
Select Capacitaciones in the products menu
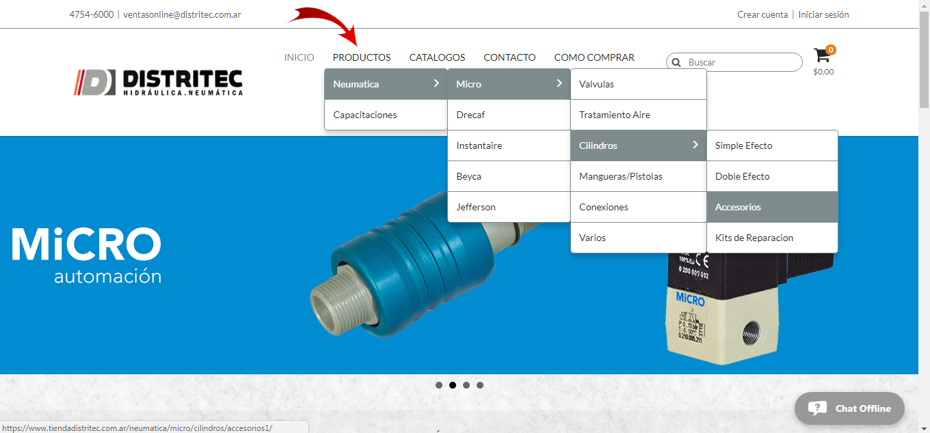[x=386, y=115]
